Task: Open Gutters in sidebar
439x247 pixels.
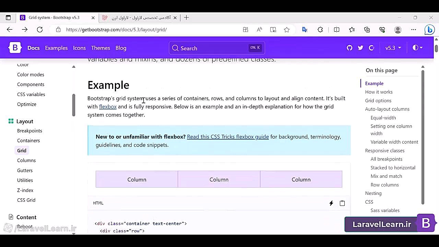Action: (x=25, y=170)
